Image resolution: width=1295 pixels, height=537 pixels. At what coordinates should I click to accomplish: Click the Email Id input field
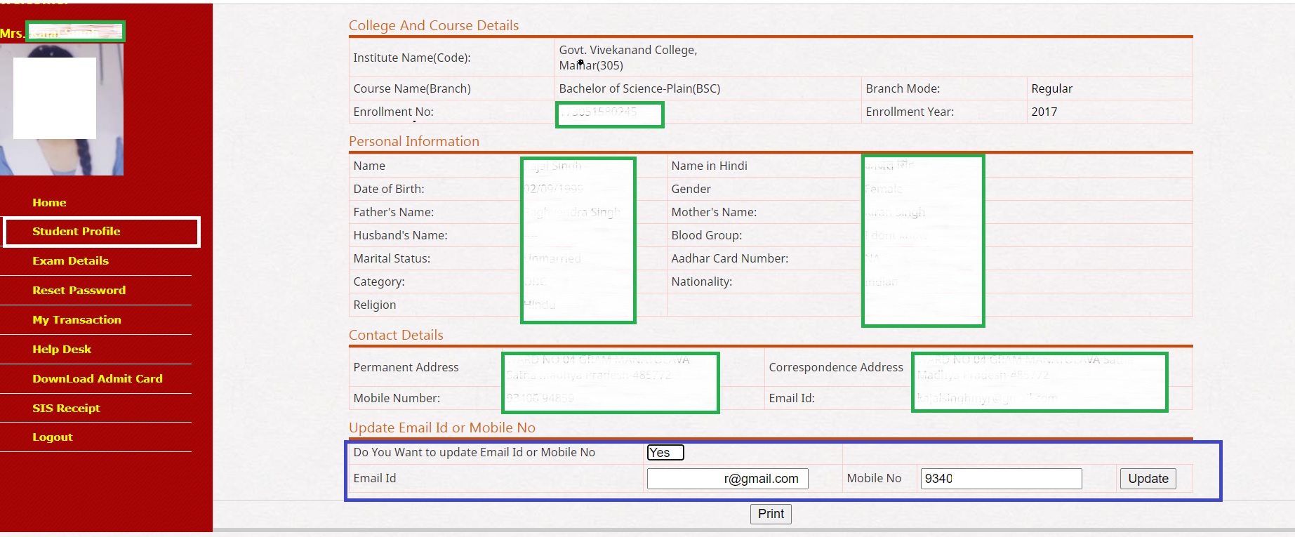tap(727, 479)
